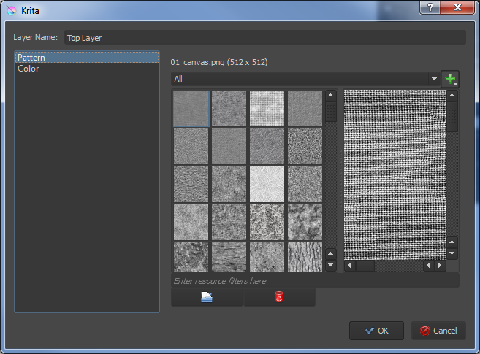Select the bright white thumbnail in the third row

coord(267,185)
